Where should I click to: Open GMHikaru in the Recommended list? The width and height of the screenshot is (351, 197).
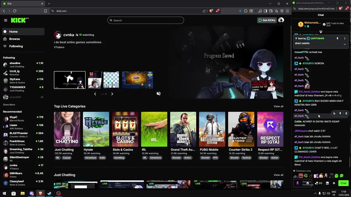click(23, 175)
